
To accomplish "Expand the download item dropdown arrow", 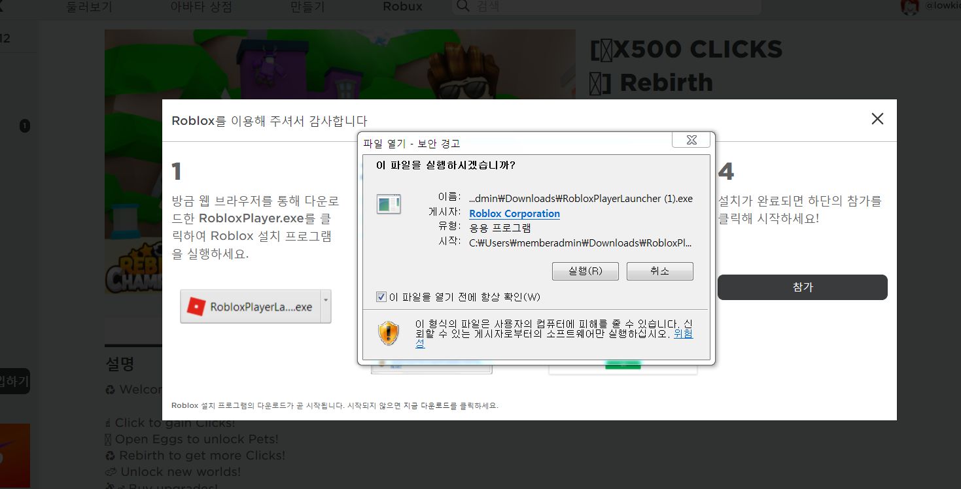I will [x=326, y=307].
